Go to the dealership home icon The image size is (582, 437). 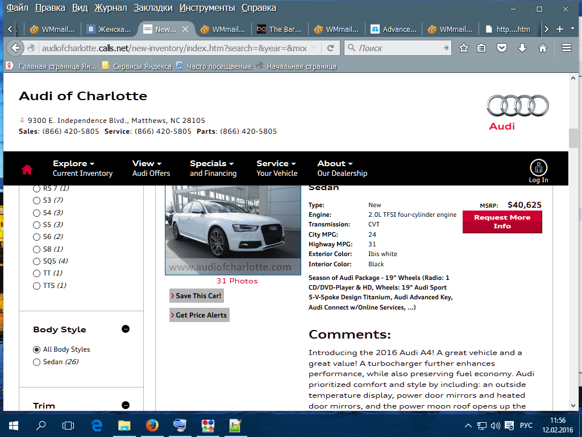[27, 170]
